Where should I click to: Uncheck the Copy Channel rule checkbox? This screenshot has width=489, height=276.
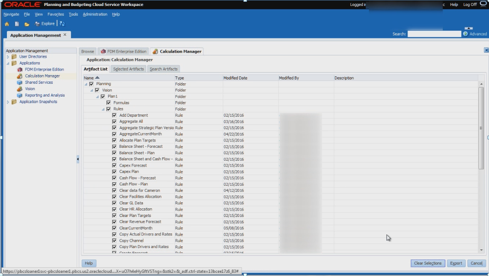114,240
